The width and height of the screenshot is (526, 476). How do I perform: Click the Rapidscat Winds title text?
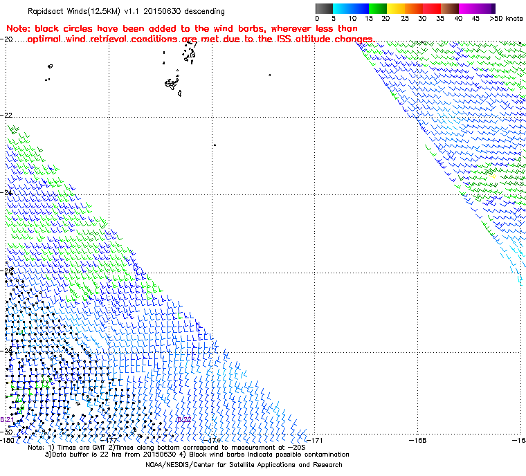(x=126, y=11)
